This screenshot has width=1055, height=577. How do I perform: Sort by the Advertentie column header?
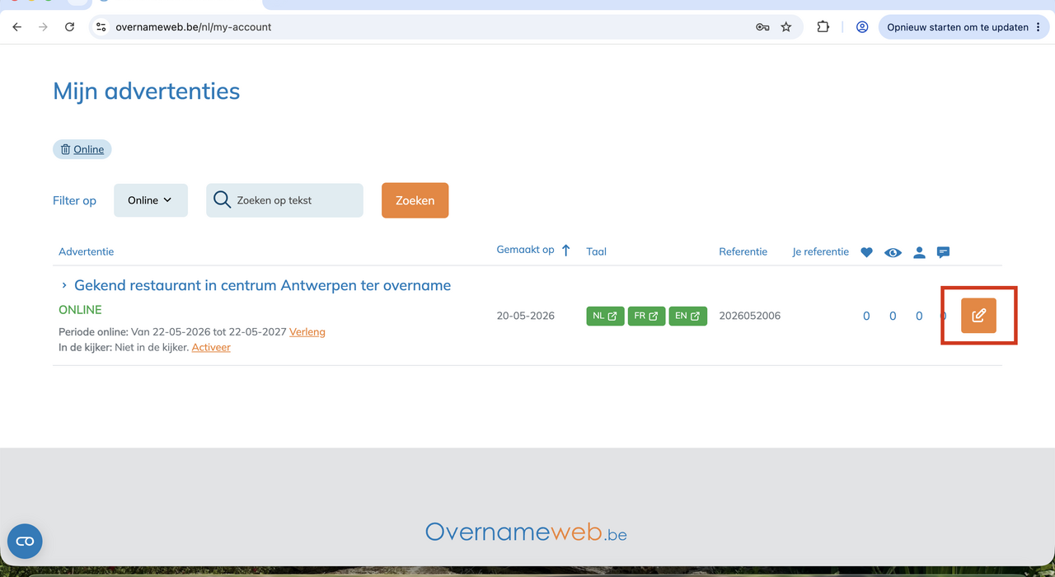pyautogui.click(x=87, y=251)
